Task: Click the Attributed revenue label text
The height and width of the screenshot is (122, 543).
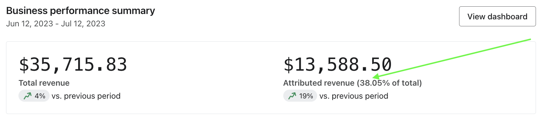Action: [x=319, y=83]
